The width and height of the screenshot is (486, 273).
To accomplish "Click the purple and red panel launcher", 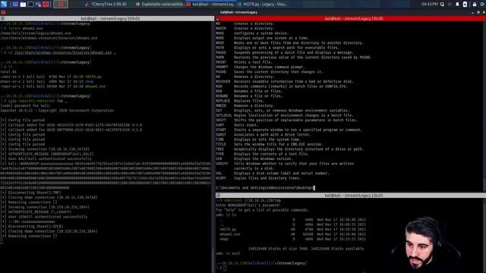I will click(39, 5).
